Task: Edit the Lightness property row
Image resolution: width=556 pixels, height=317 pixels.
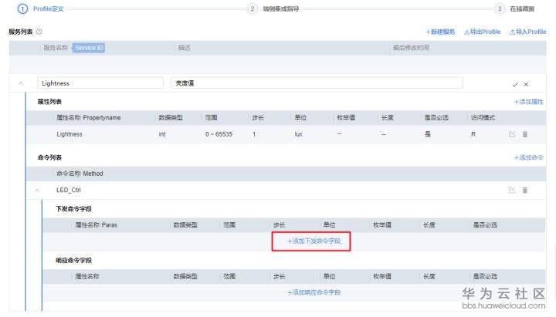Action: click(512, 135)
